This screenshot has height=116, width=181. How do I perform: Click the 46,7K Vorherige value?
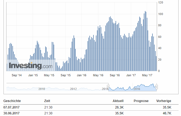click(x=167, y=113)
